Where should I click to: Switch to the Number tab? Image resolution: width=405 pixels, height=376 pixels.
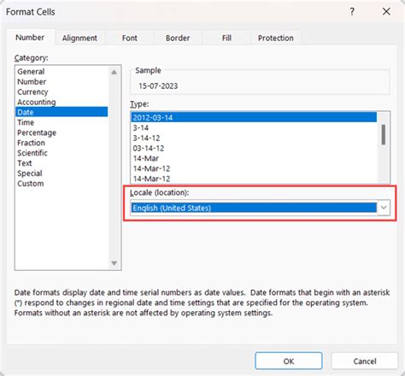click(30, 38)
